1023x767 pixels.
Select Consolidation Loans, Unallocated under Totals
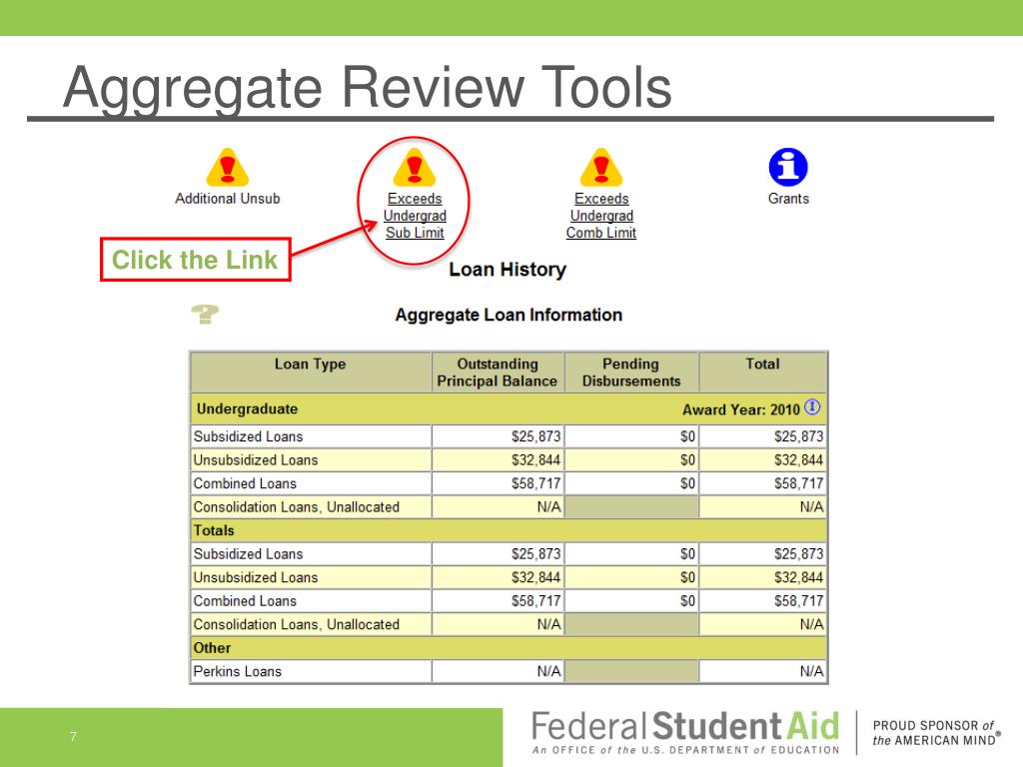point(296,624)
